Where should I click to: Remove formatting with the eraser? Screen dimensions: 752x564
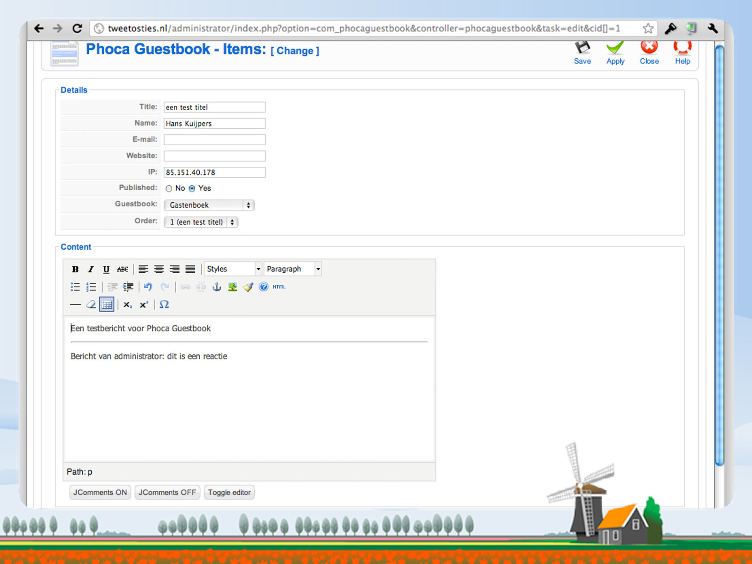tap(91, 305)
